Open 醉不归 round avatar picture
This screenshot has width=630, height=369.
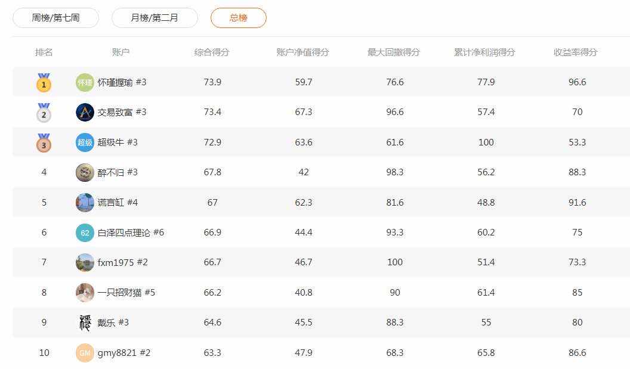pyautogui.click(x=85, y=172)
